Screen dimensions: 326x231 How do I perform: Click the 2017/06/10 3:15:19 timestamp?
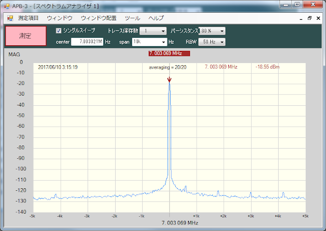click(x=58, y=67)
